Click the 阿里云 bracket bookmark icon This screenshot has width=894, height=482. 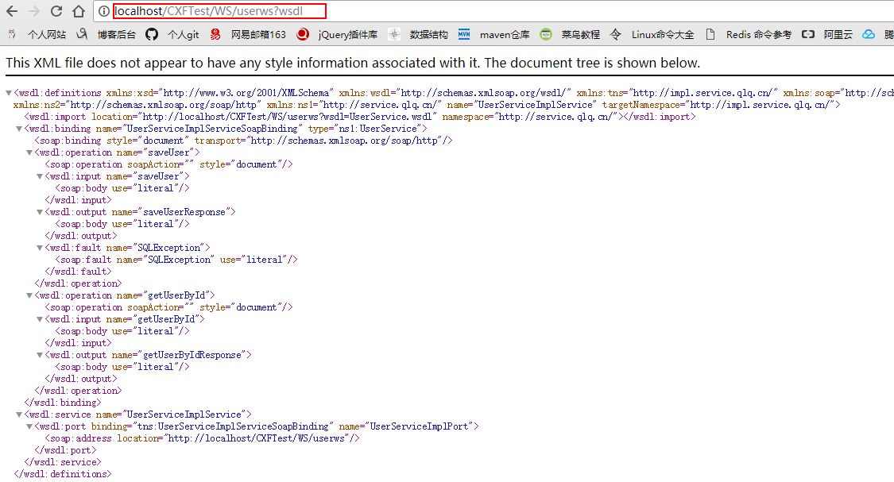(808, 34)
